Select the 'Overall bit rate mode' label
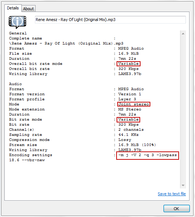 [36, 64]
